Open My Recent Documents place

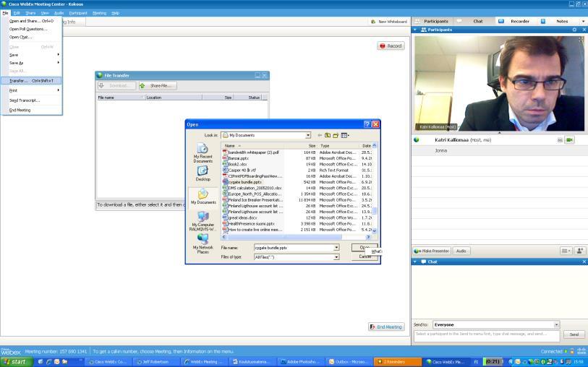[203, 152]
